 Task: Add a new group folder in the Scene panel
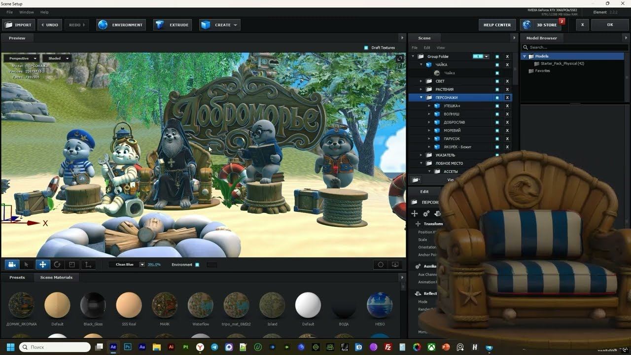tap(416, 180)
